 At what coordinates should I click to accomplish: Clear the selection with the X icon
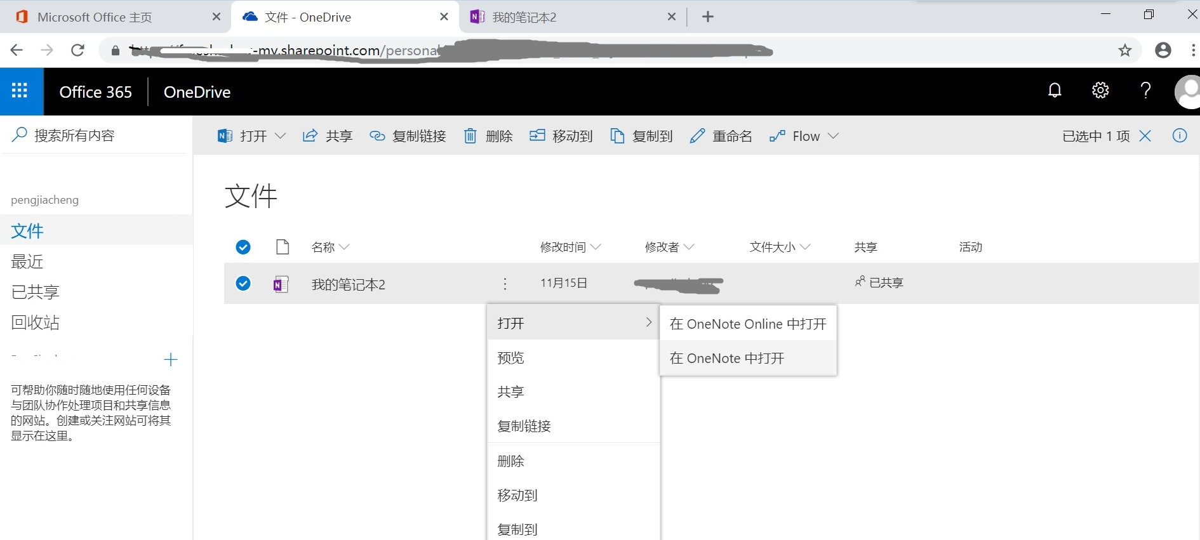1145,136
